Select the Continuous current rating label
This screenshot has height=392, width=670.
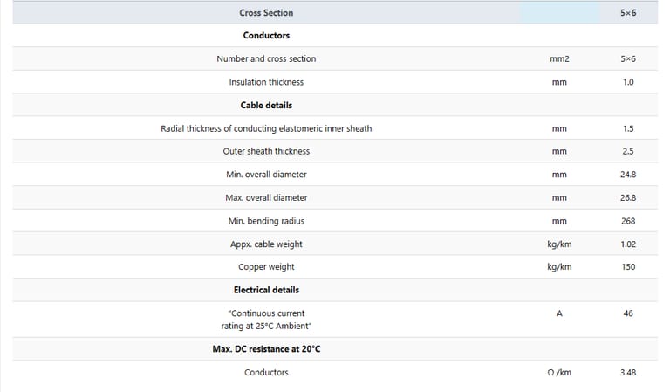266,319
